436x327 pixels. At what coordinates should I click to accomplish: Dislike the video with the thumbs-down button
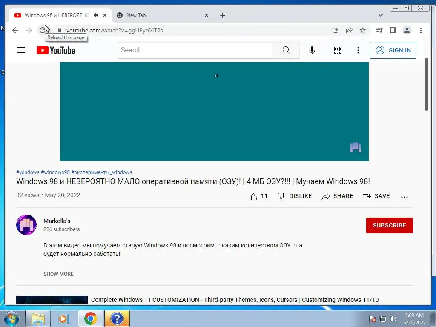point(295,196)
